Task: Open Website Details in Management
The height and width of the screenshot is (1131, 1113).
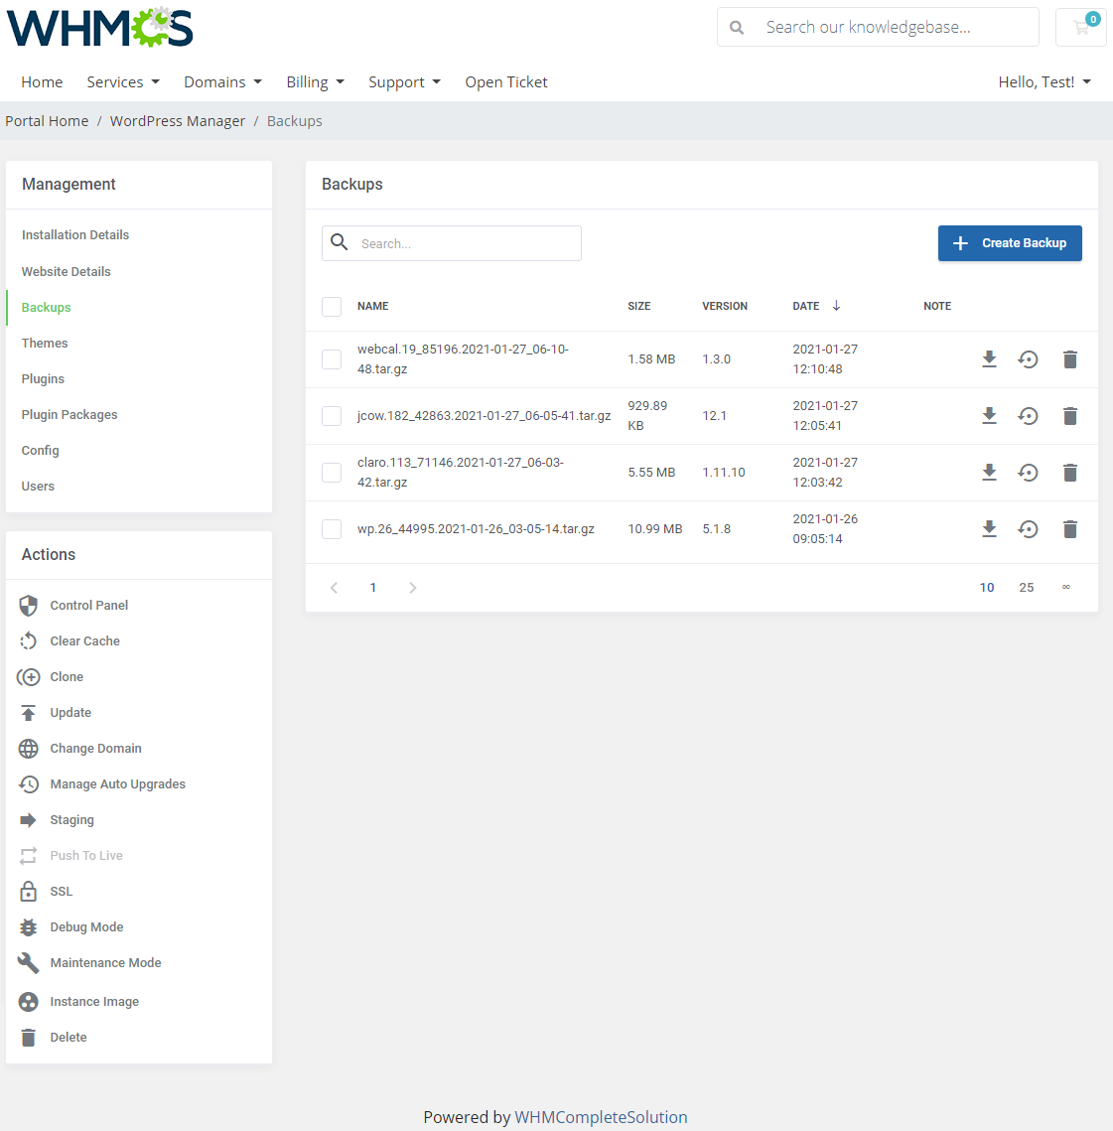Action: [66, 272]
